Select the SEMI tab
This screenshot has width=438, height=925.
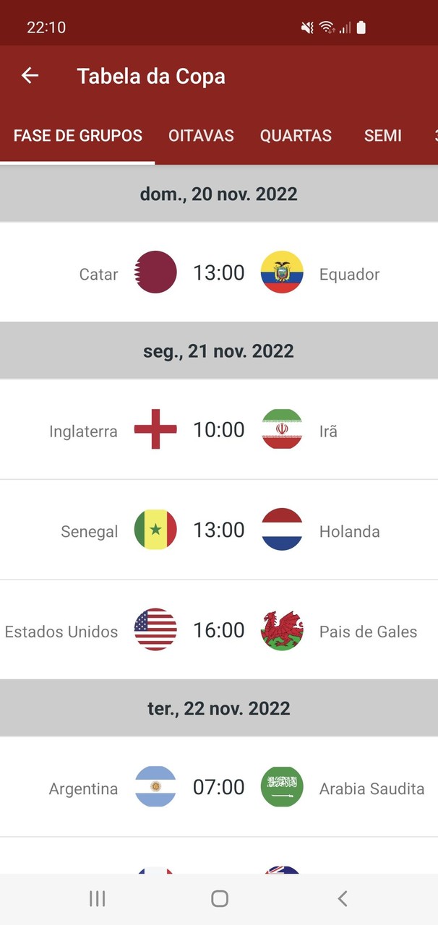click(383, 135)
